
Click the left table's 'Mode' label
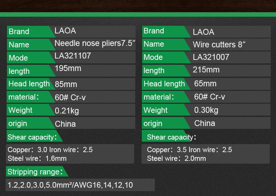coord(18,58)
